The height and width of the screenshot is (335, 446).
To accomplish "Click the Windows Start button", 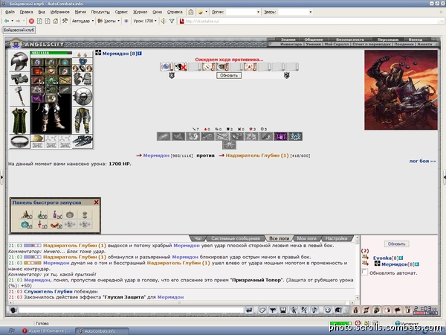I will (x=11, y=331).
